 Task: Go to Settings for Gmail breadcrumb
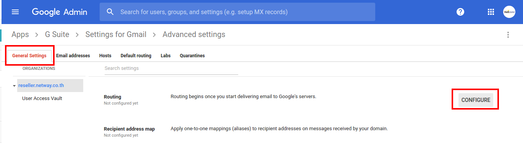click(x=116, y=34)
